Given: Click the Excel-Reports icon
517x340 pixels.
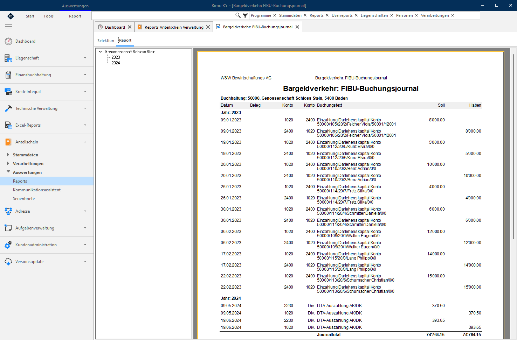Looking at the screenshot, I should click(x=8, y=125).
